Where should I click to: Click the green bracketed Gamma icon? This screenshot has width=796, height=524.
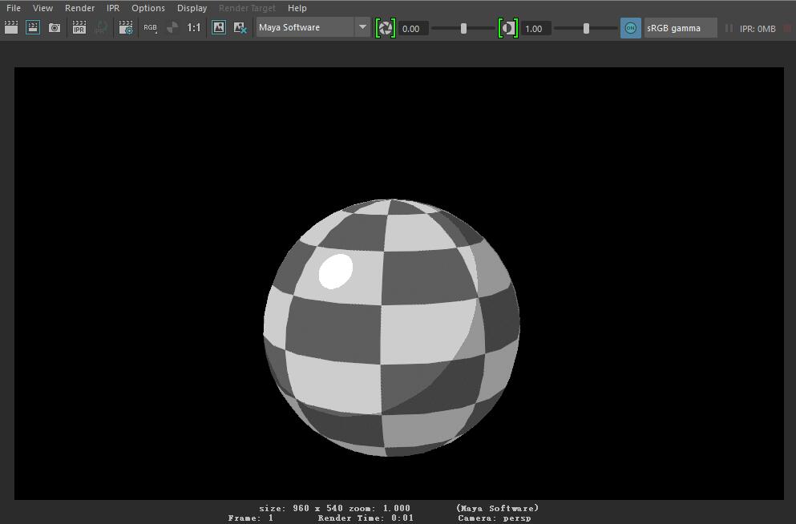click(508, 28)
